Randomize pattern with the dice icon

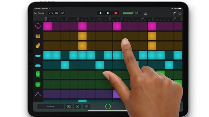(x=78, y=106)
